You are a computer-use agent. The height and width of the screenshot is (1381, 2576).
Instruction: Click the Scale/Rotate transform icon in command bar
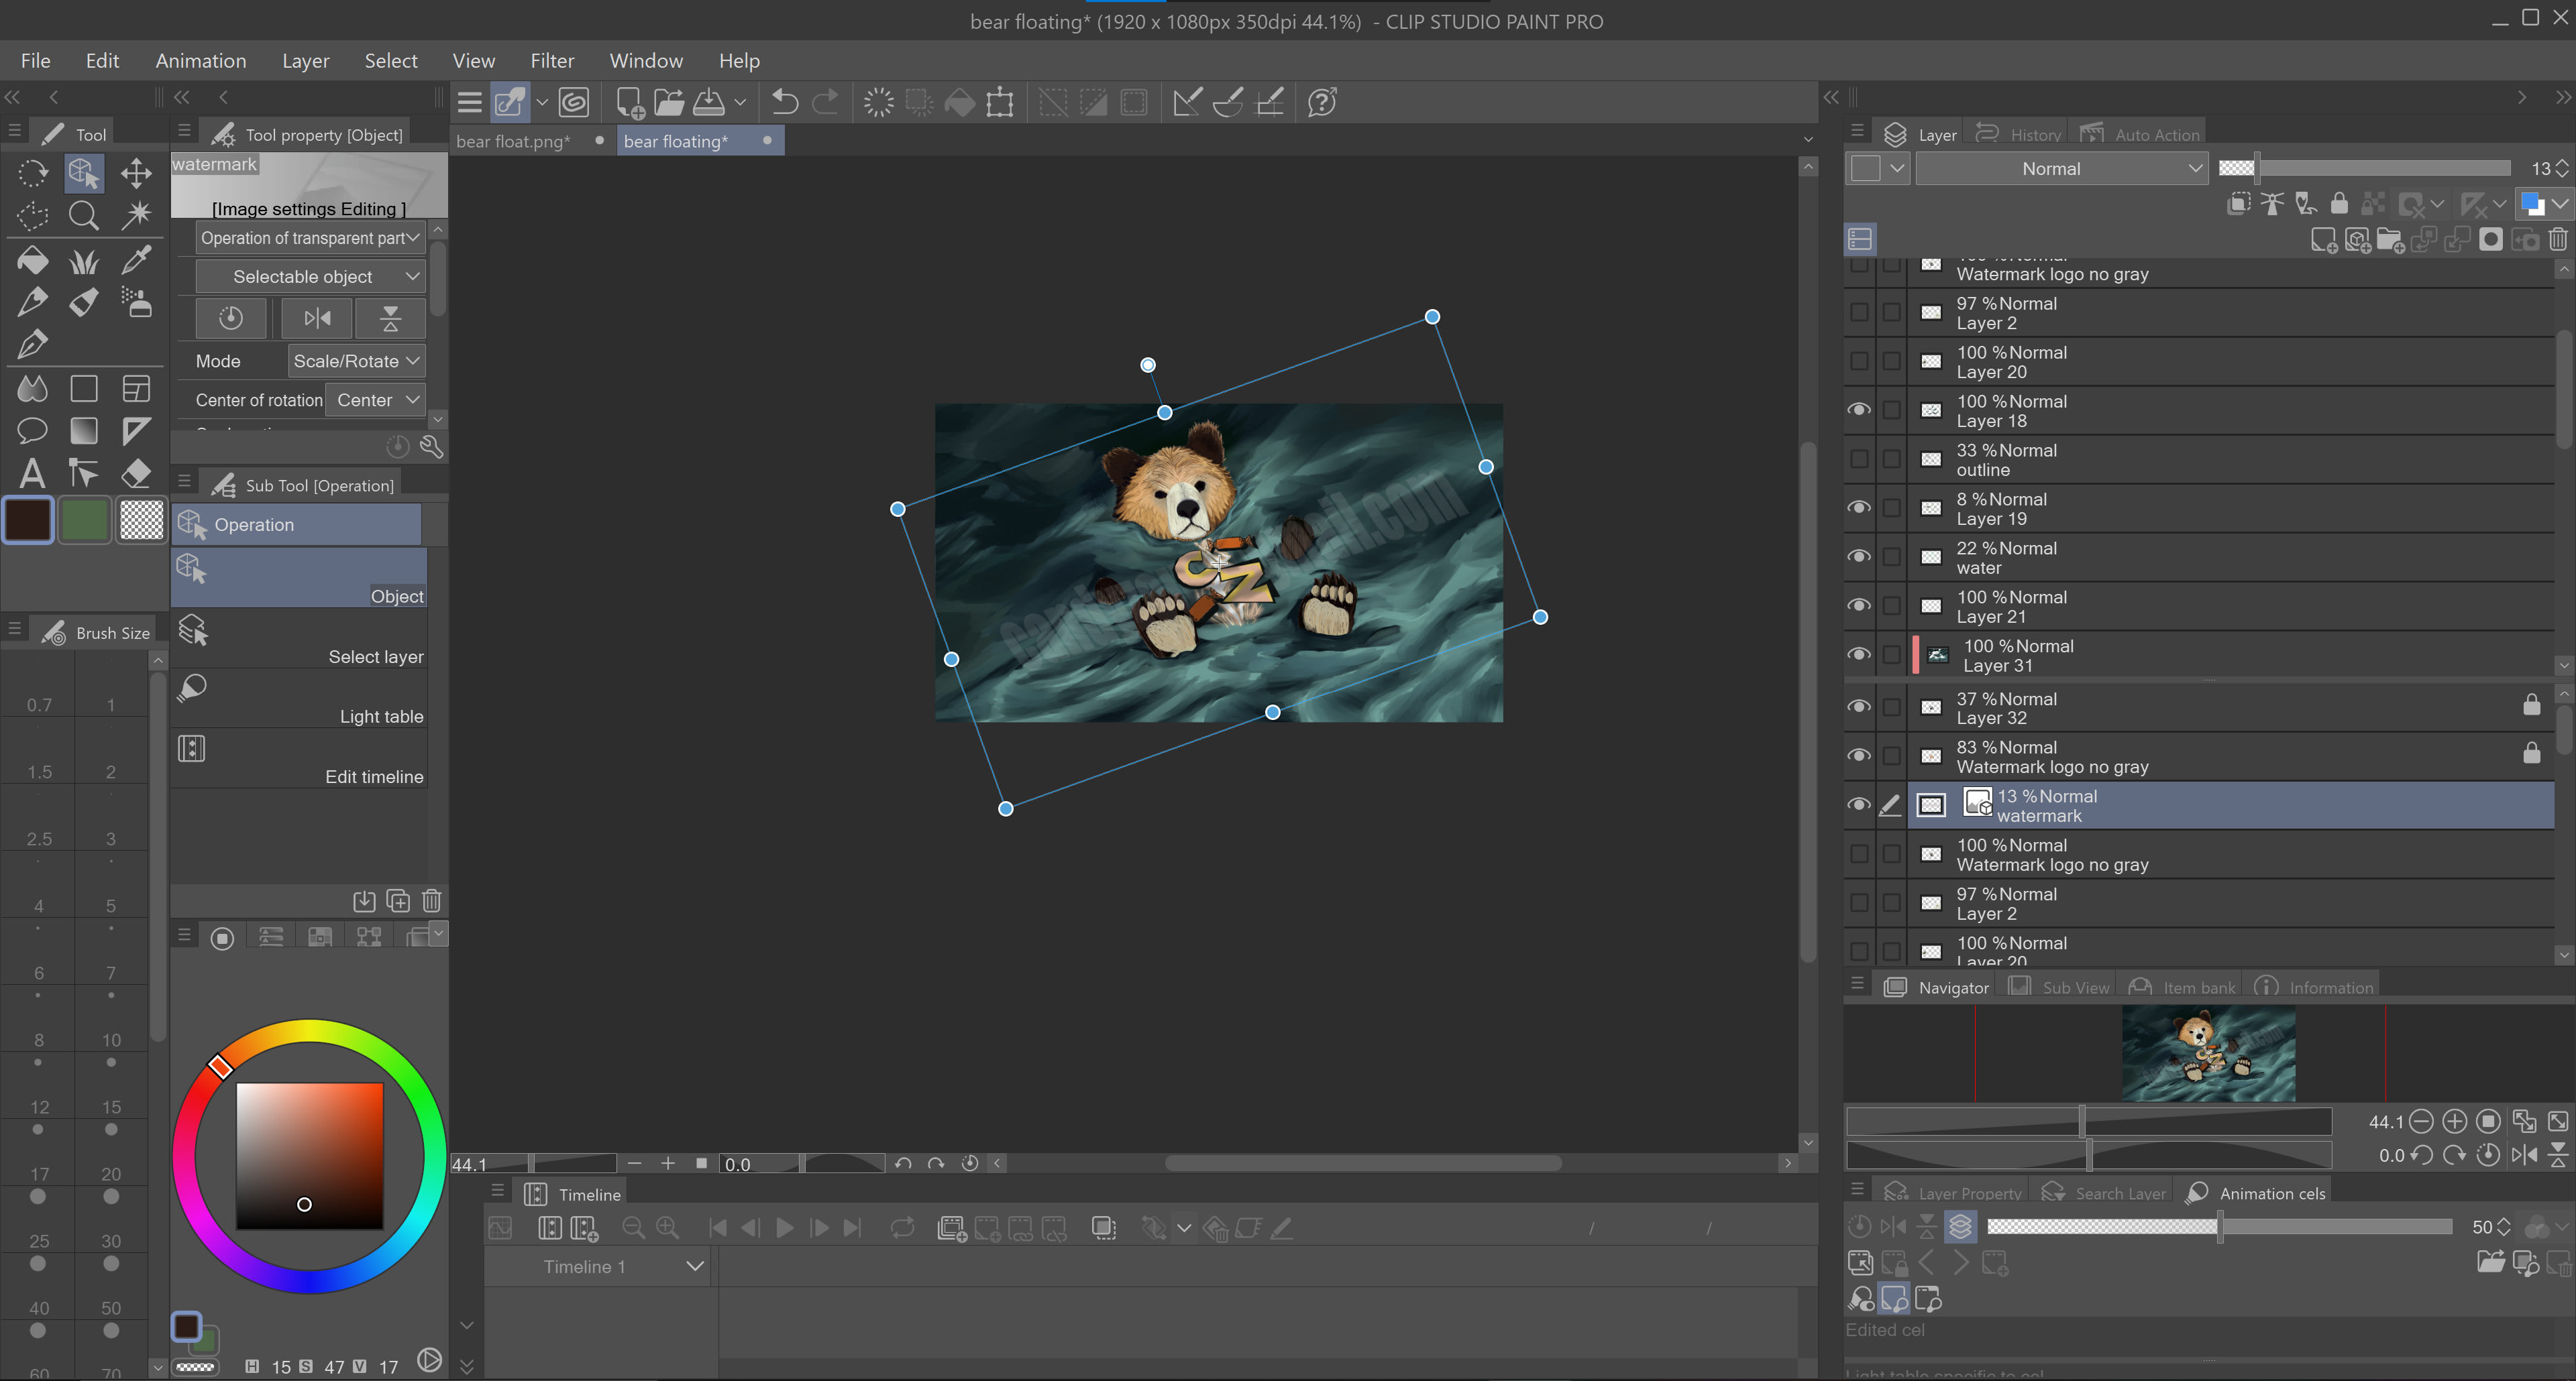pyautogui.click(x=999, y=102)
